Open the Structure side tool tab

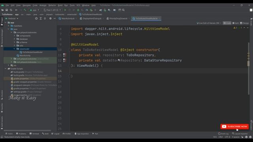point(2,95)
